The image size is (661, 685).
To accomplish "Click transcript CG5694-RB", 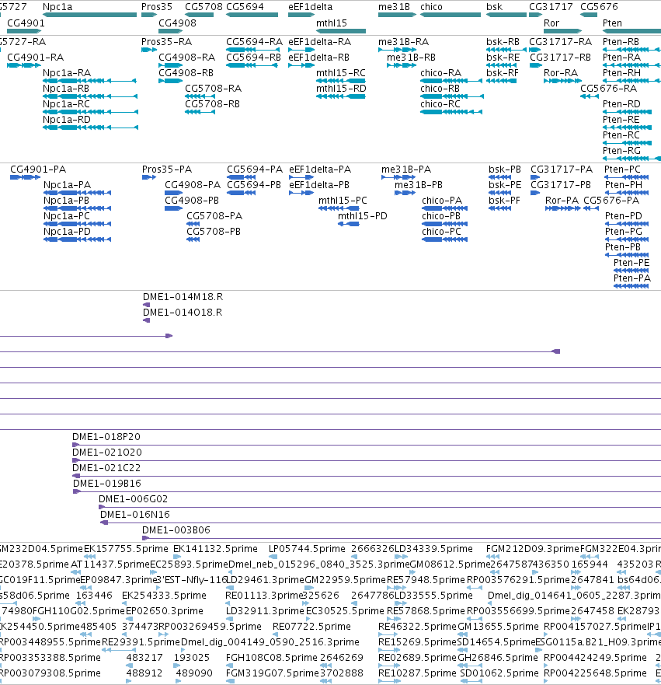I will (x=253, y=58).
